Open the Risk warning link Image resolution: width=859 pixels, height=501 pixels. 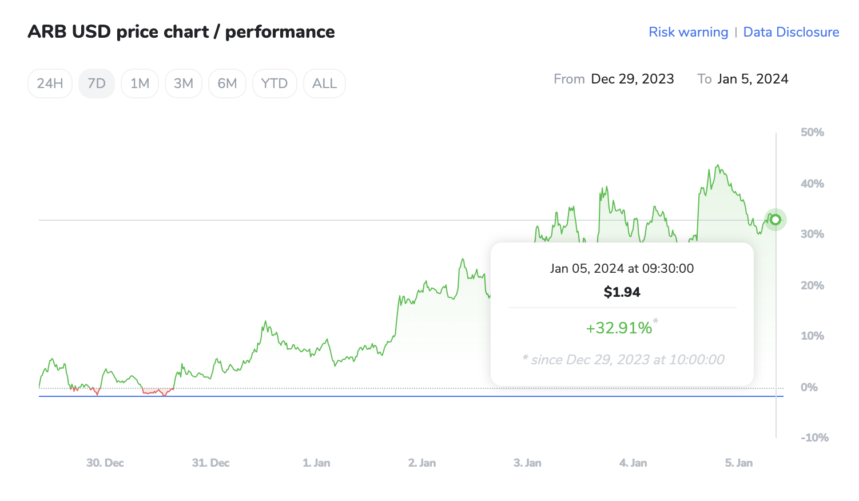point(688,32)
